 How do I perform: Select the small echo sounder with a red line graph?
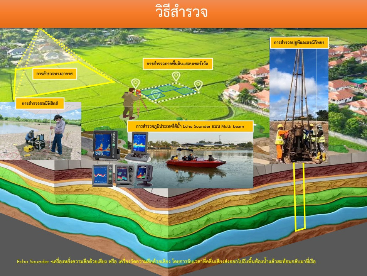pos(103,176)
